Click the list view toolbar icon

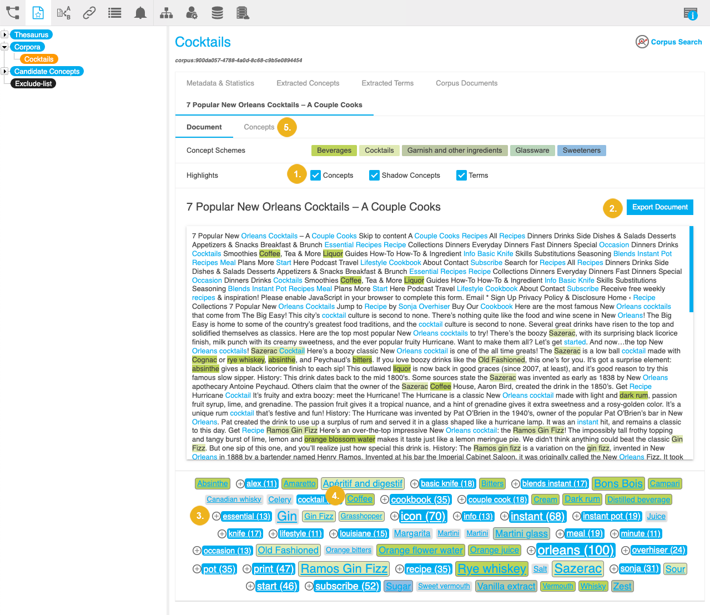pyautogui.click(x=115, y=12)
